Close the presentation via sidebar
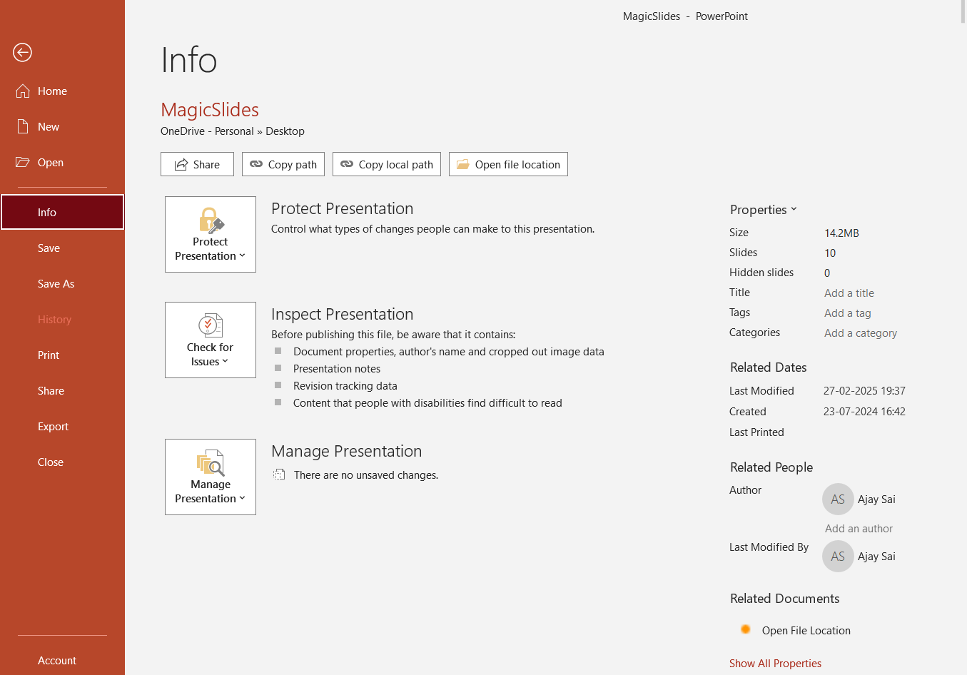The image size is (967, 675). point(62,462)
